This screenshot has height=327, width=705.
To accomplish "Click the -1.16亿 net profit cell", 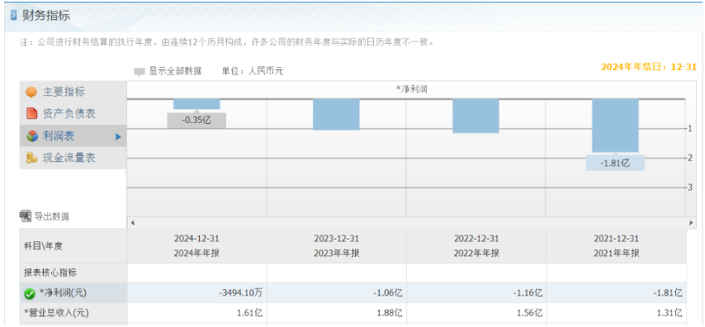I will pyautogui.click(x=476, y=293).
